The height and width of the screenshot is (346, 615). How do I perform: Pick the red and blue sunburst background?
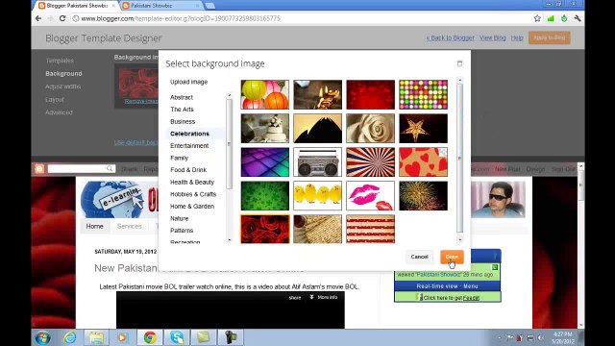(x=370, y=162)
